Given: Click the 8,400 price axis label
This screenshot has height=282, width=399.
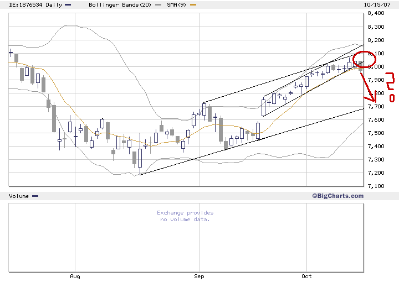Looking at the screenshot, I should pos(376,13).
